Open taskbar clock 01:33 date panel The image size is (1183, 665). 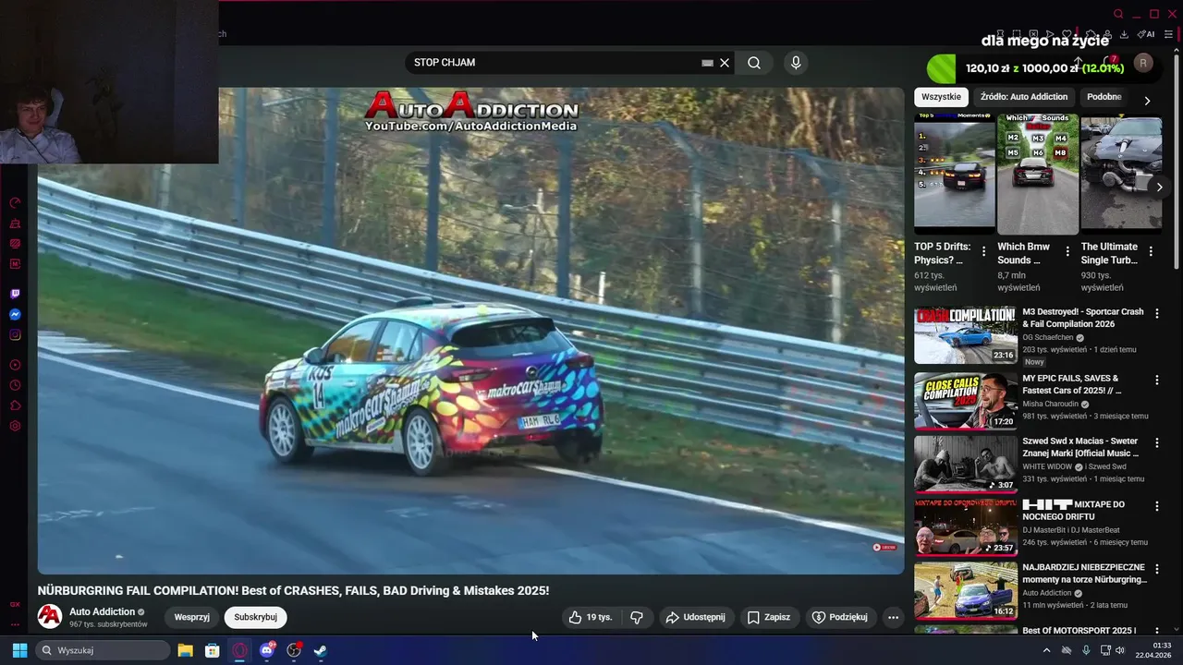point(1154,650)
